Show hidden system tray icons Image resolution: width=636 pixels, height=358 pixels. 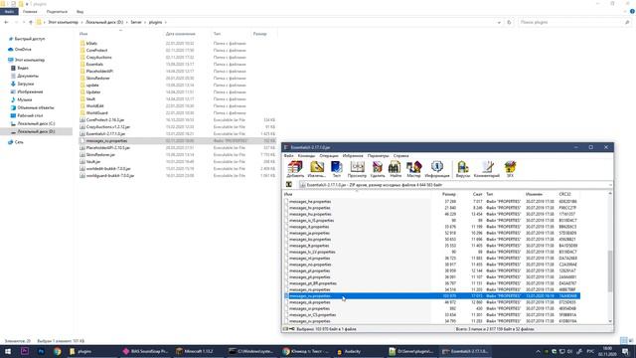[x=539, y=351]
